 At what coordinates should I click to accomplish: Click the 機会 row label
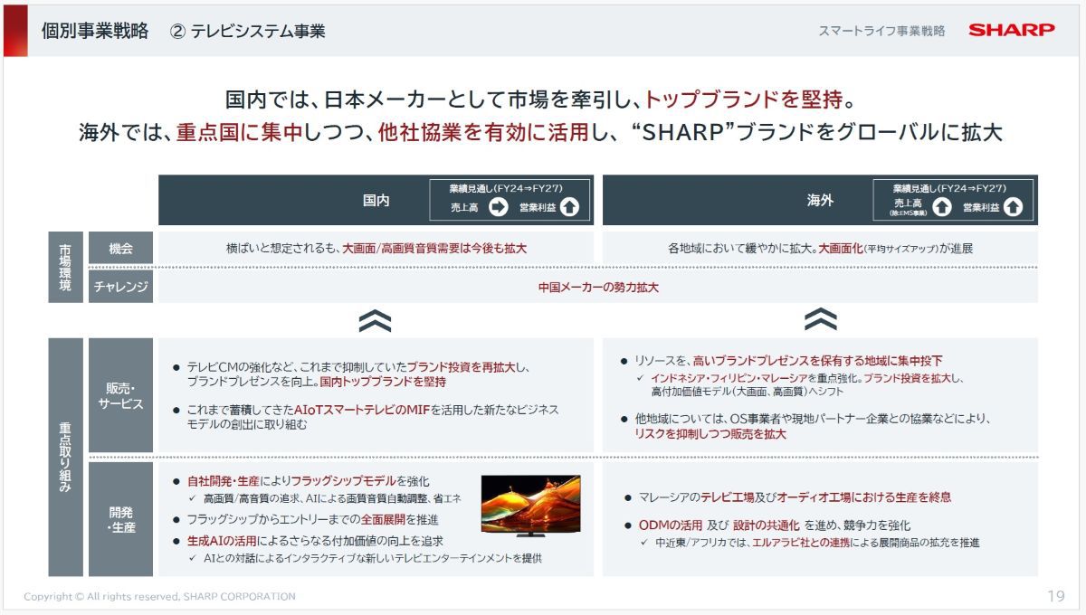pyautogui.click(x=120, y=248)
